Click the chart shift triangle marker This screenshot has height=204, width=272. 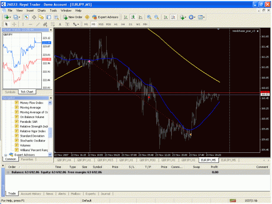click(x=218, y=30)
